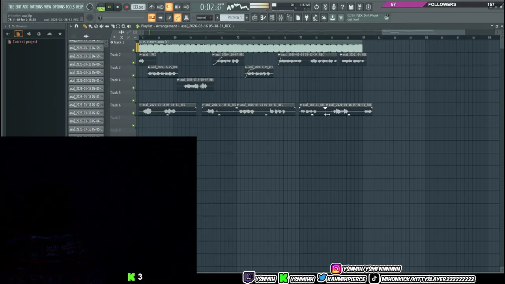
Task: Click the save project floppy icon
Action: click(351, 7)
